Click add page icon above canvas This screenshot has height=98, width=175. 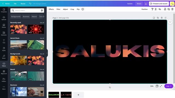pos(165,18)
